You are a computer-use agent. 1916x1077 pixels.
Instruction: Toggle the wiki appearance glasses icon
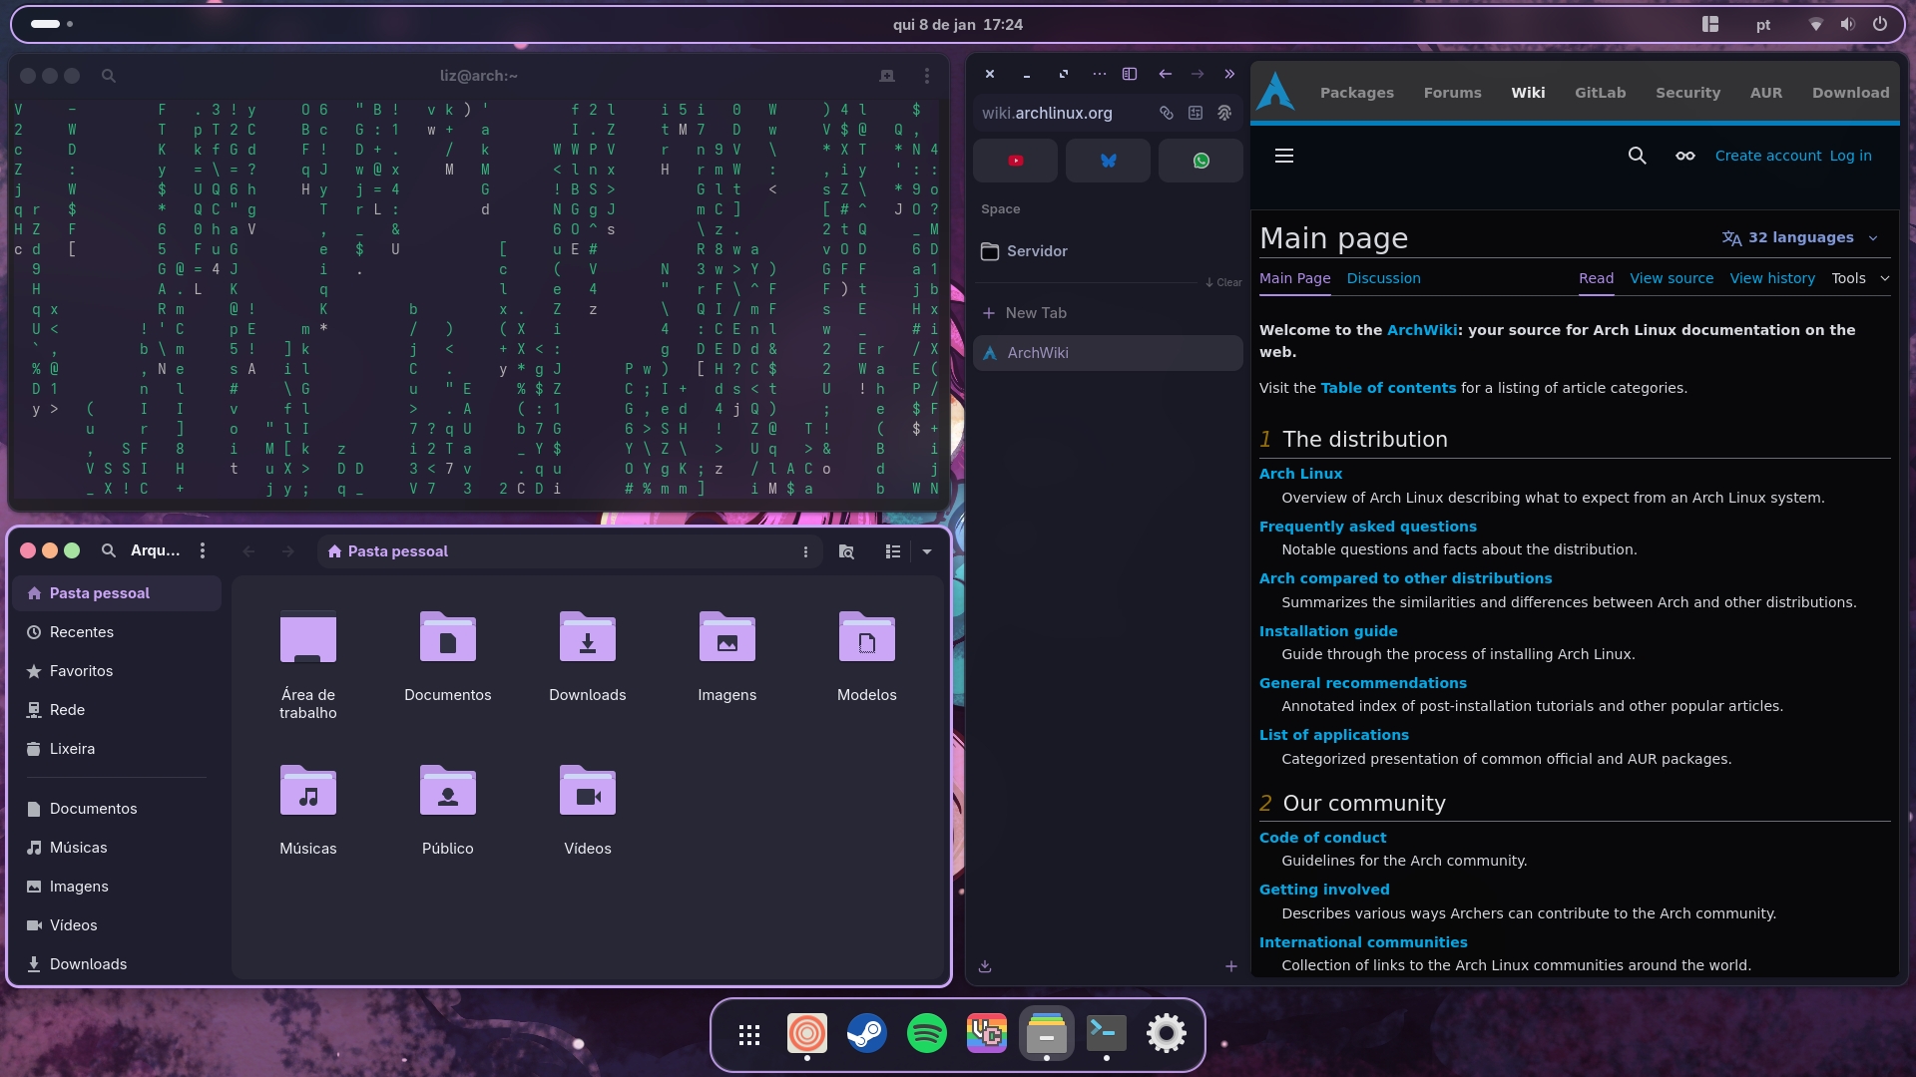pyautogui.click(x=1684, y=156)
